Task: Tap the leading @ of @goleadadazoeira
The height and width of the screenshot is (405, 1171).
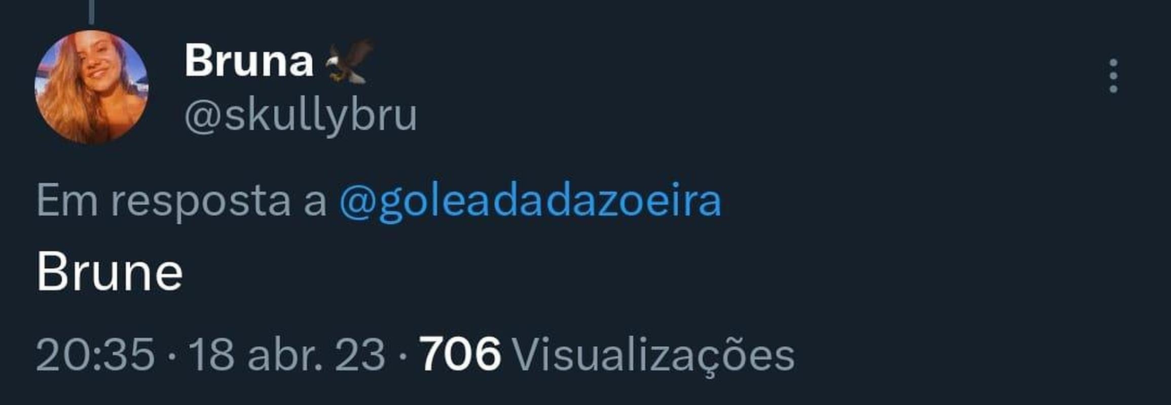Action: (x=357, y=202)
